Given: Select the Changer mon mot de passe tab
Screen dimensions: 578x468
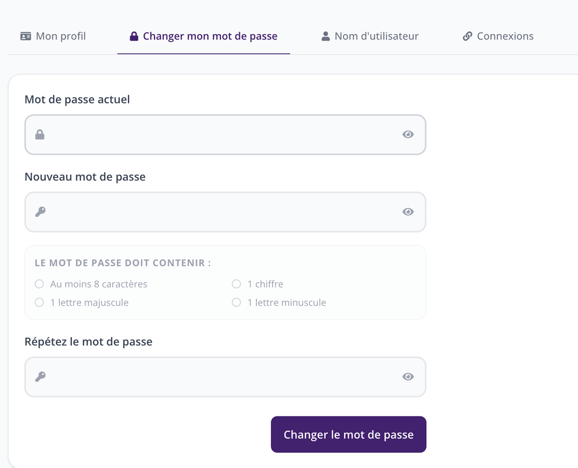Looking at the screenshot, I should pyautogui.click(x=203, y=36).
